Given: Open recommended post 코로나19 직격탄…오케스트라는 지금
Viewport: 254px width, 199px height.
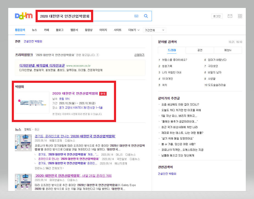Looking at the screenshot, I should click(x=182, y=150).
